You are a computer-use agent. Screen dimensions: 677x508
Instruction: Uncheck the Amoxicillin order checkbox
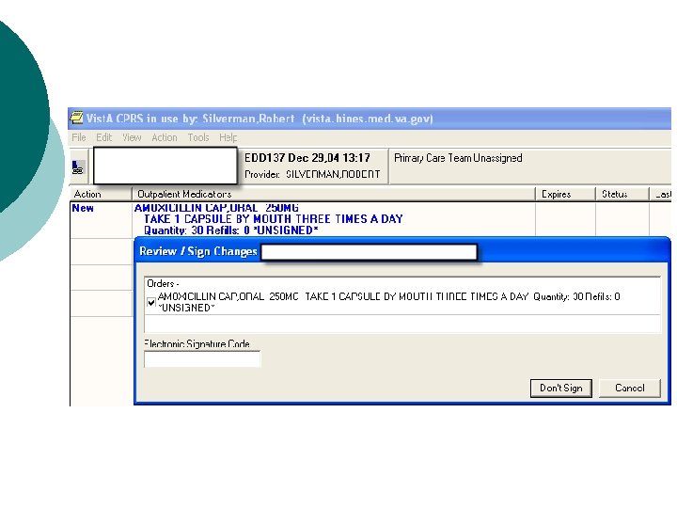[x=151, y=302]
